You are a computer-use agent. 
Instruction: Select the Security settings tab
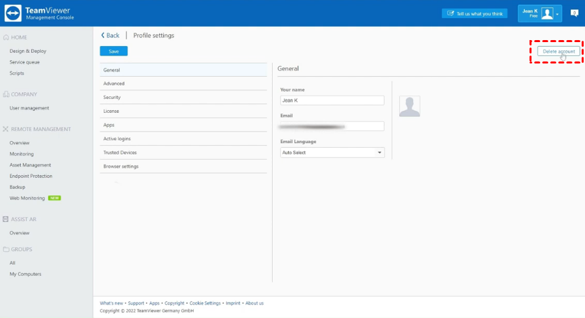(x=112, y=98)
